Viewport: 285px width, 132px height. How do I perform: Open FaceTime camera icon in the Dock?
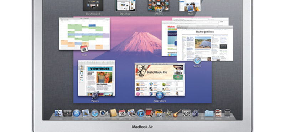click(104, 113)
